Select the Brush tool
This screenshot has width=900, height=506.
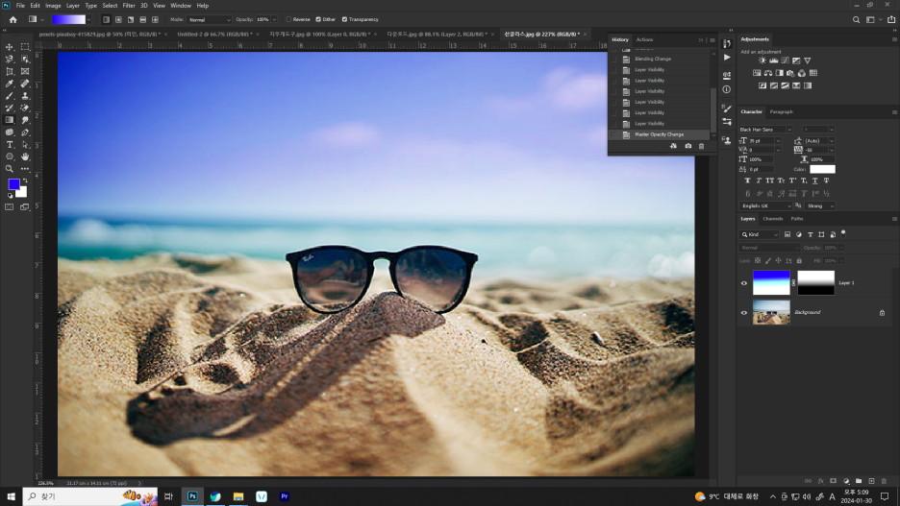point(10,96)
